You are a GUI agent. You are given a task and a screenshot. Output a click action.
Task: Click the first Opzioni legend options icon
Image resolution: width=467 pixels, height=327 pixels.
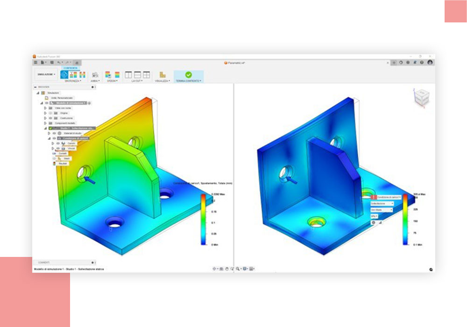coord(108,75)
